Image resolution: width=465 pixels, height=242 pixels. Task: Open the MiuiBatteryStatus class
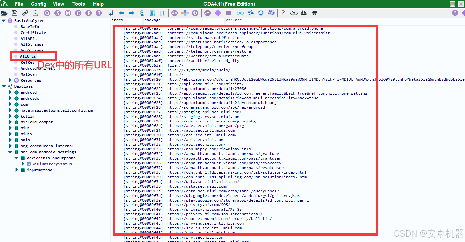click(x=52, y=164)
